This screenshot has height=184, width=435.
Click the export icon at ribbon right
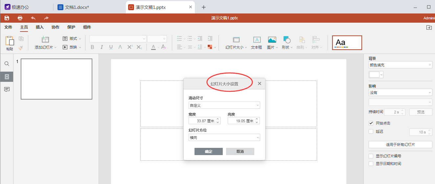429,28
